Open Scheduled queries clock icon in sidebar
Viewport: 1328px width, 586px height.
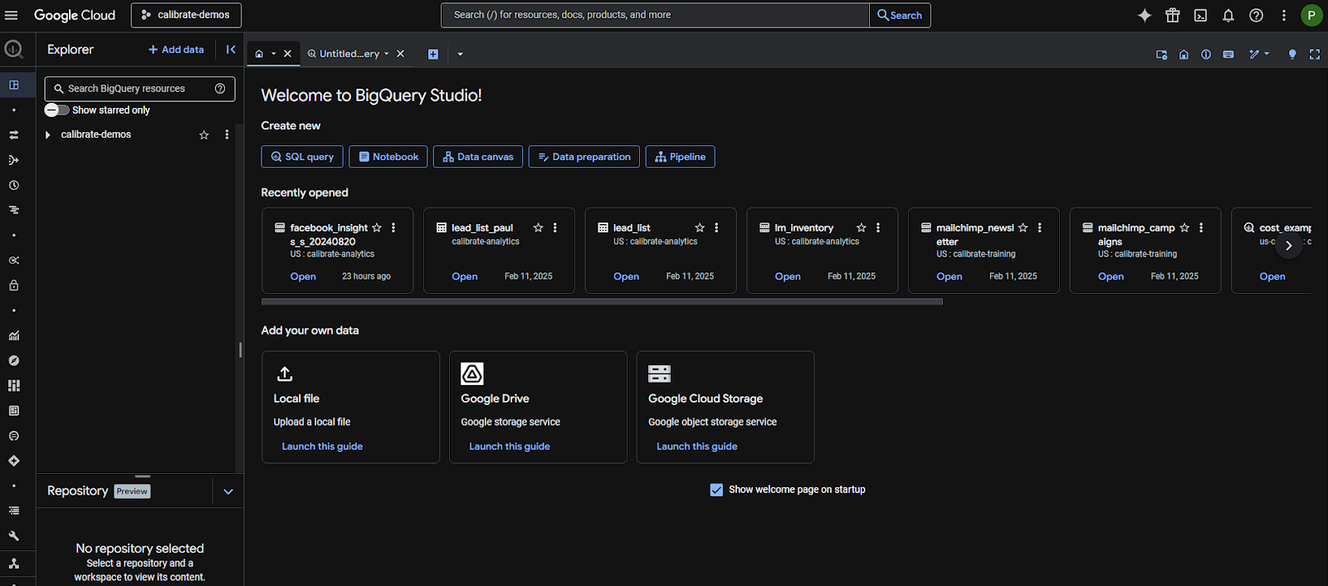click(13, 185)
